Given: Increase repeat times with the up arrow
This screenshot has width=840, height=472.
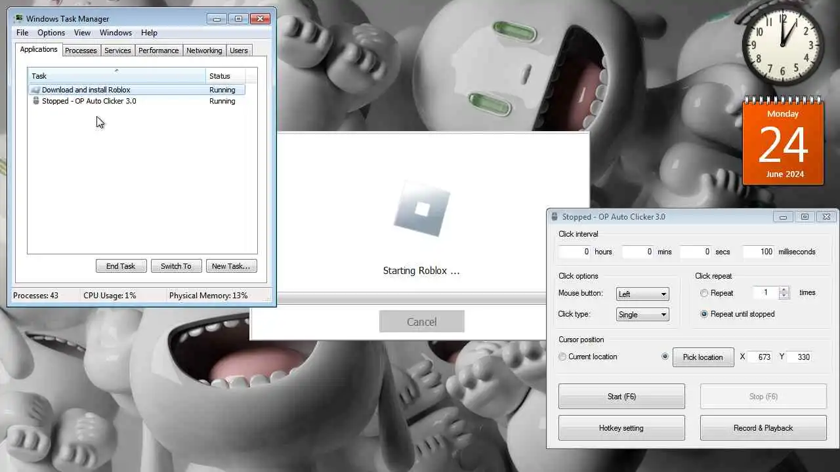Looking at the screenshot, I should click(784, 290).
